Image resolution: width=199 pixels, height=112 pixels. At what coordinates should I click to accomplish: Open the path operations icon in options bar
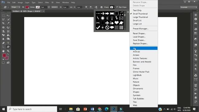click(86, 7)
